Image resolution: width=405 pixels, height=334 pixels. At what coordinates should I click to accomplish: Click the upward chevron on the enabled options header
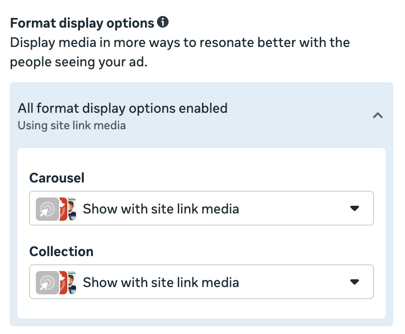pyautogui.click(x=378, y=116)
